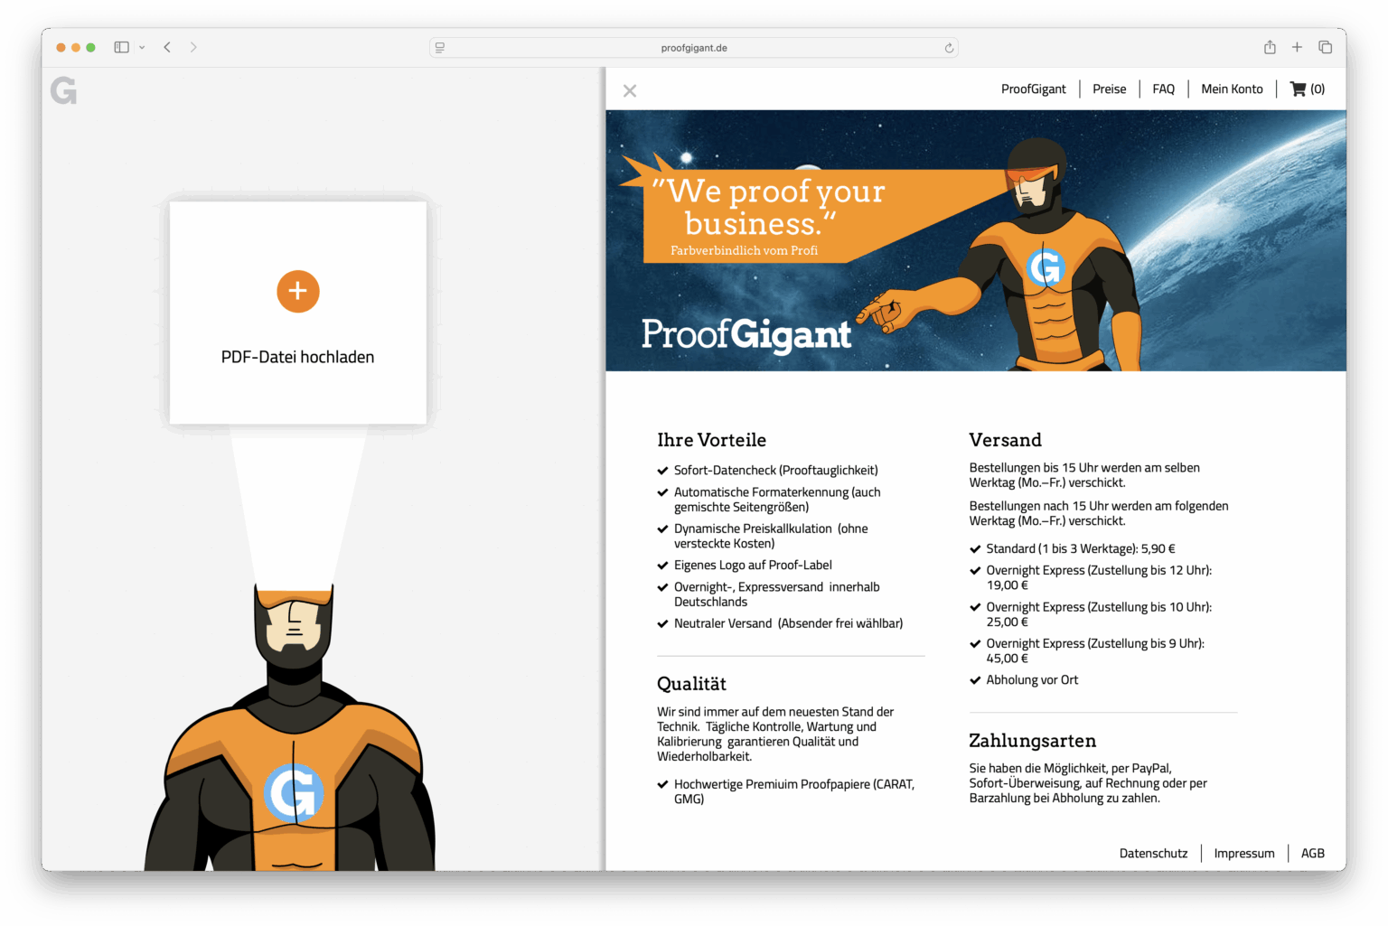Expand the sidebar dropdown chevron

click(x=142, y=47)
